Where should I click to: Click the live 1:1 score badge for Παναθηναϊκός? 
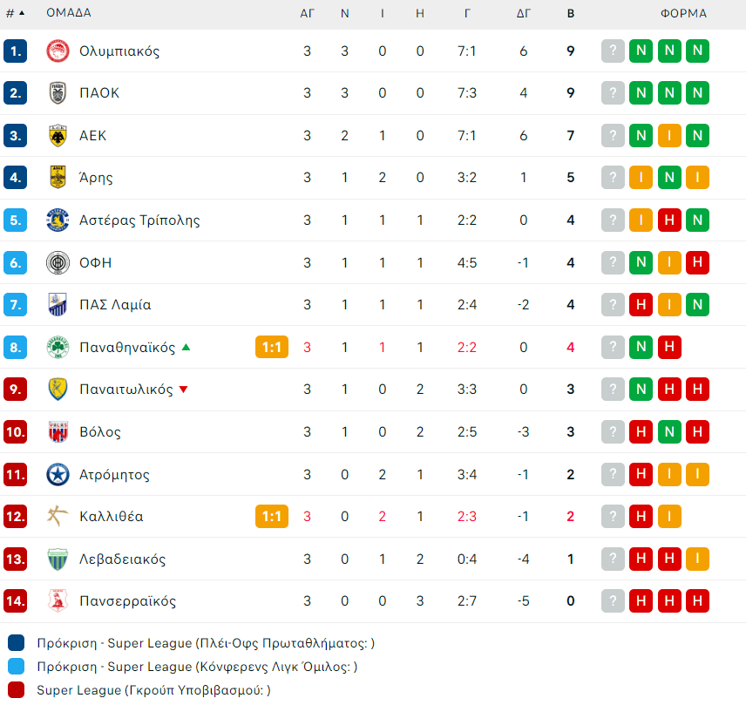271,348
